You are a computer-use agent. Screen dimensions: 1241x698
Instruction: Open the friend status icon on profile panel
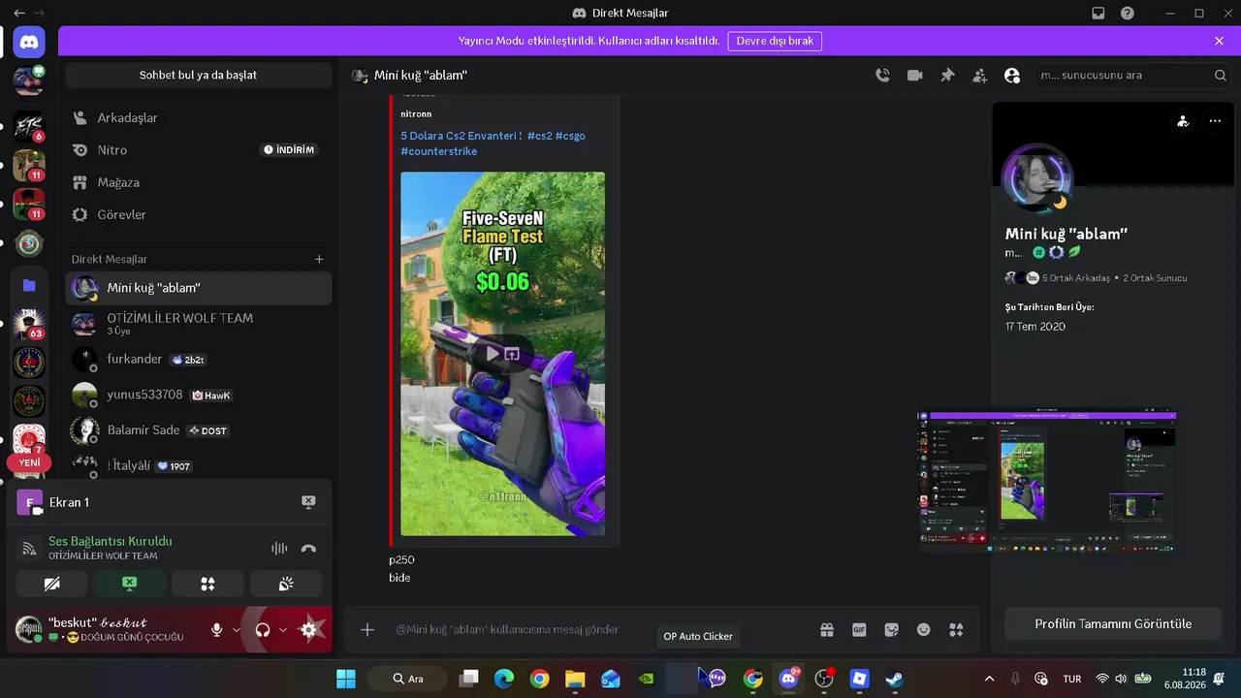[x=1183, y=121]
